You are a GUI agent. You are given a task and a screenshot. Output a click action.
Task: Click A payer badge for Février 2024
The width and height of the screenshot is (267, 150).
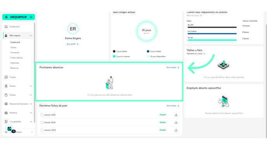click(163, 122)
